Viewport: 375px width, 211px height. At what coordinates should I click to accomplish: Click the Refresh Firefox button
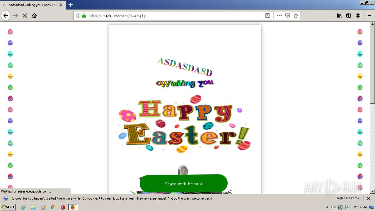pos(350,198)
